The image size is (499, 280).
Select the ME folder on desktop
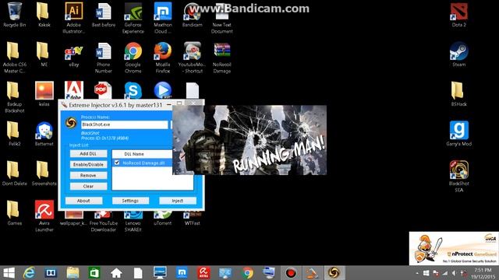coord(44,54)
